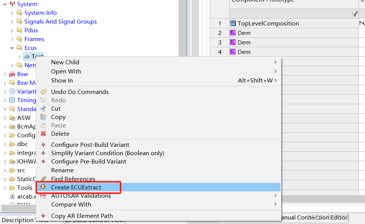The image size is (365, 224).
Task: Choose Copy AR Element Path
Action: [82, 216]
